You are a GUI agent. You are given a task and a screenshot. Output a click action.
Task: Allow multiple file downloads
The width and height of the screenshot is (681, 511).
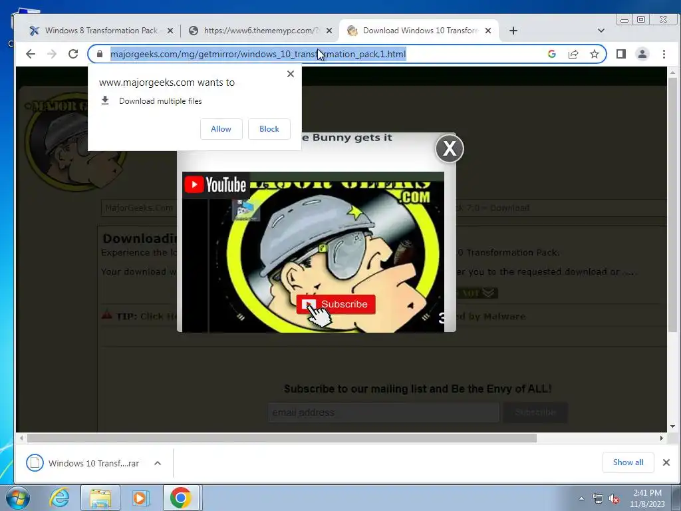pyautogui.click(x=221, y=129)
